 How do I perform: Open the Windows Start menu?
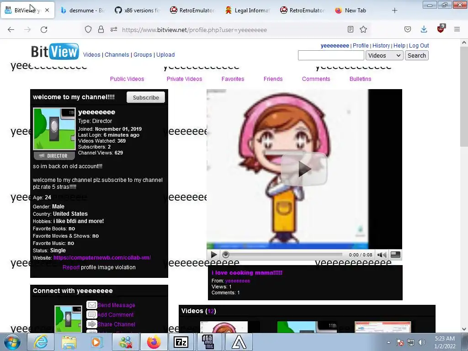12,342
